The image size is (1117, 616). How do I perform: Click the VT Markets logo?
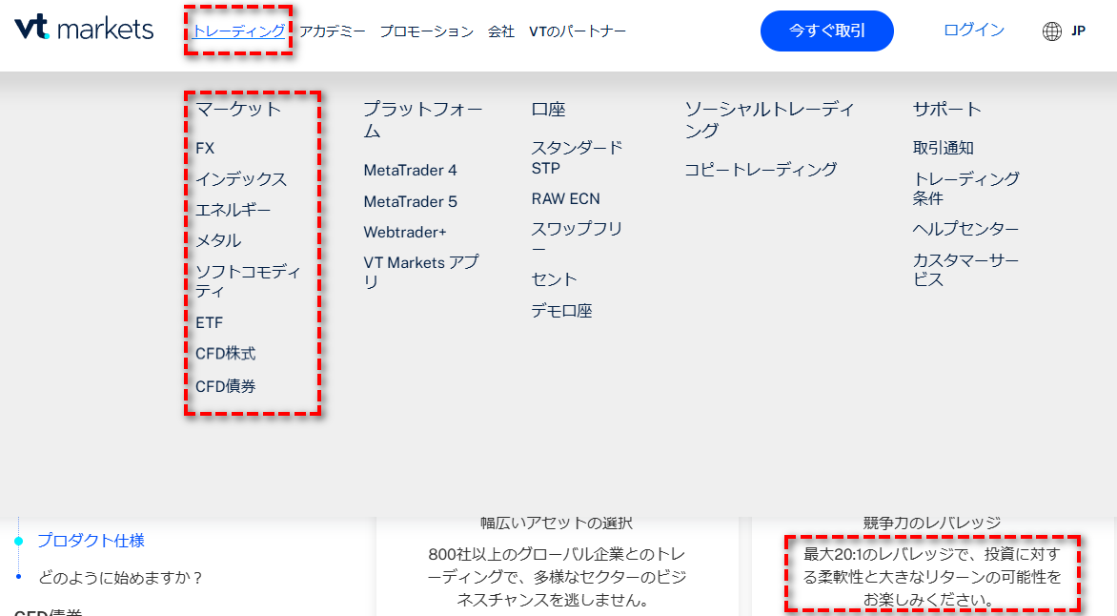click(84, 28)
